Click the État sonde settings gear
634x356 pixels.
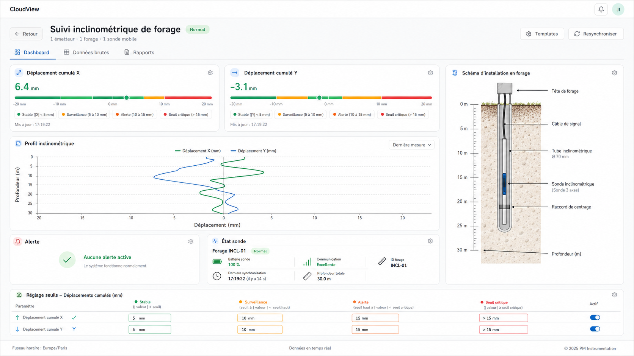coord(430,241)
